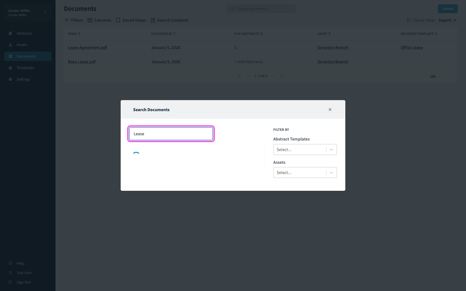Close the Search Documents dialog
The image size is (466, 291).
pos(330,109)
